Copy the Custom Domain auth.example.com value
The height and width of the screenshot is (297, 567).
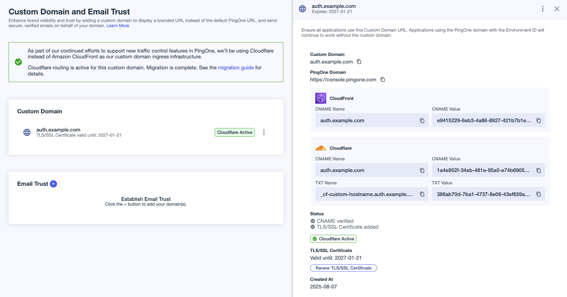[x=359, y=62]
